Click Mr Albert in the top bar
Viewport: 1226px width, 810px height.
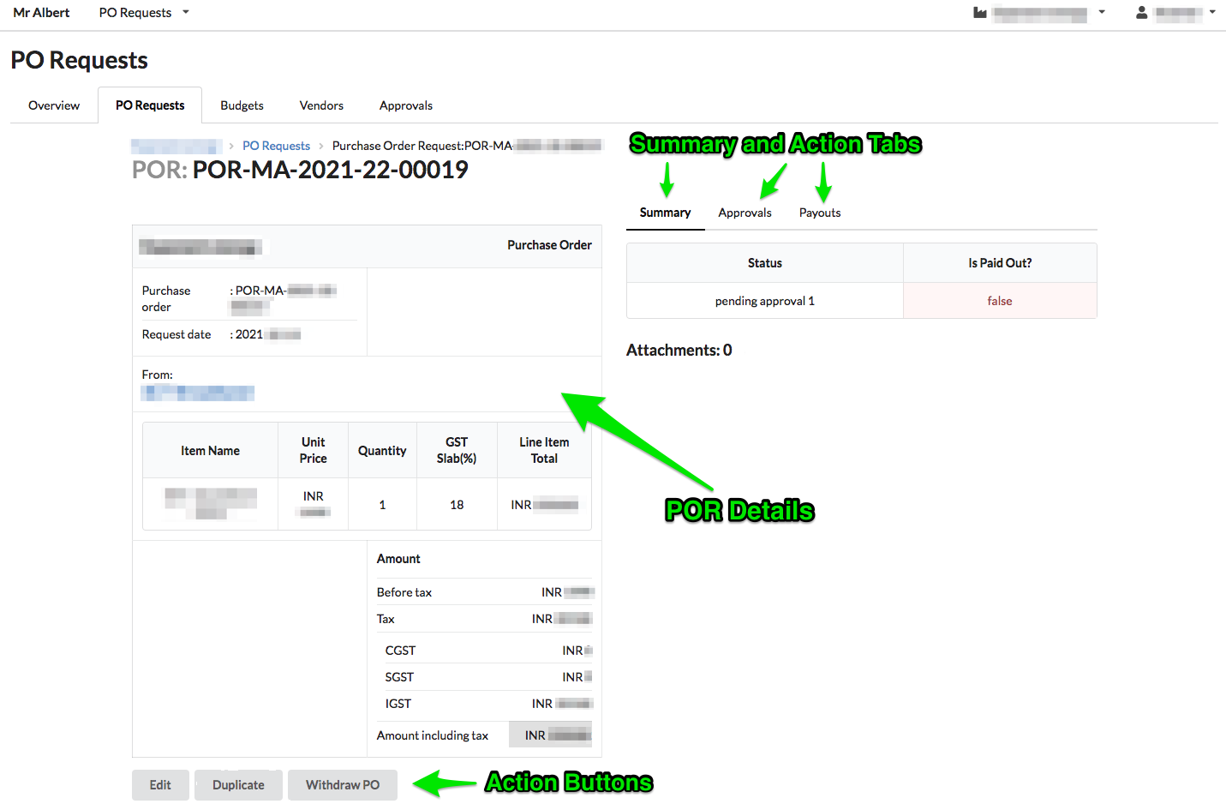pyautogui.click(x=41, y=12)
